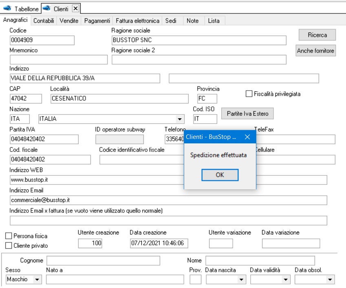
Task: Edit the CAP field 47042
Action: [26, 99]
